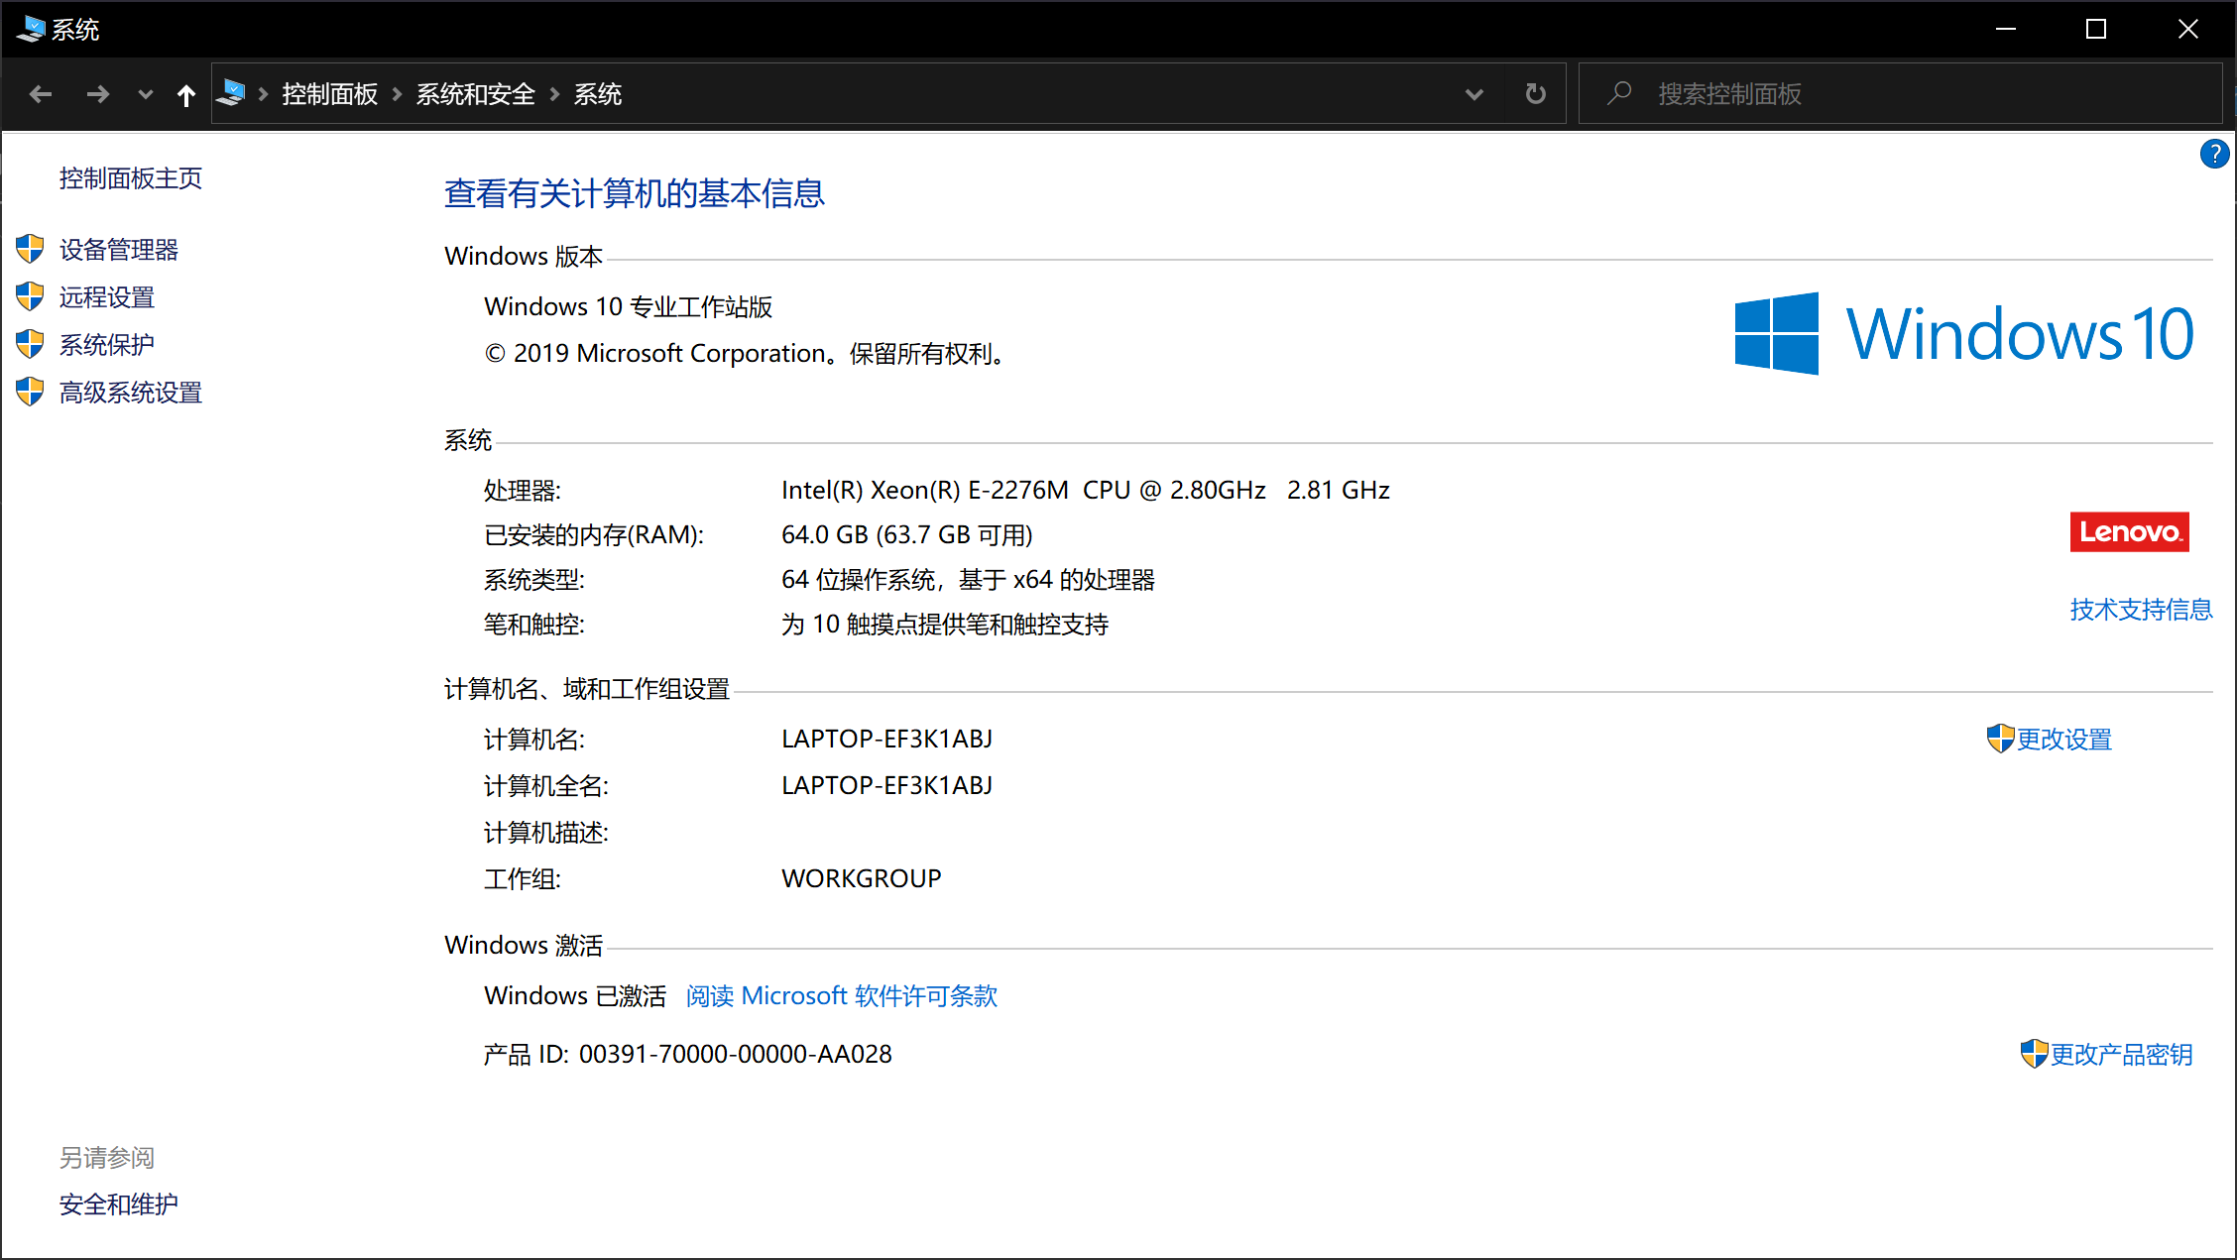The width and height of the screenshot is (2237, 1260).
Task: Open 更改设置 link
Action: tap(2064, 740)
